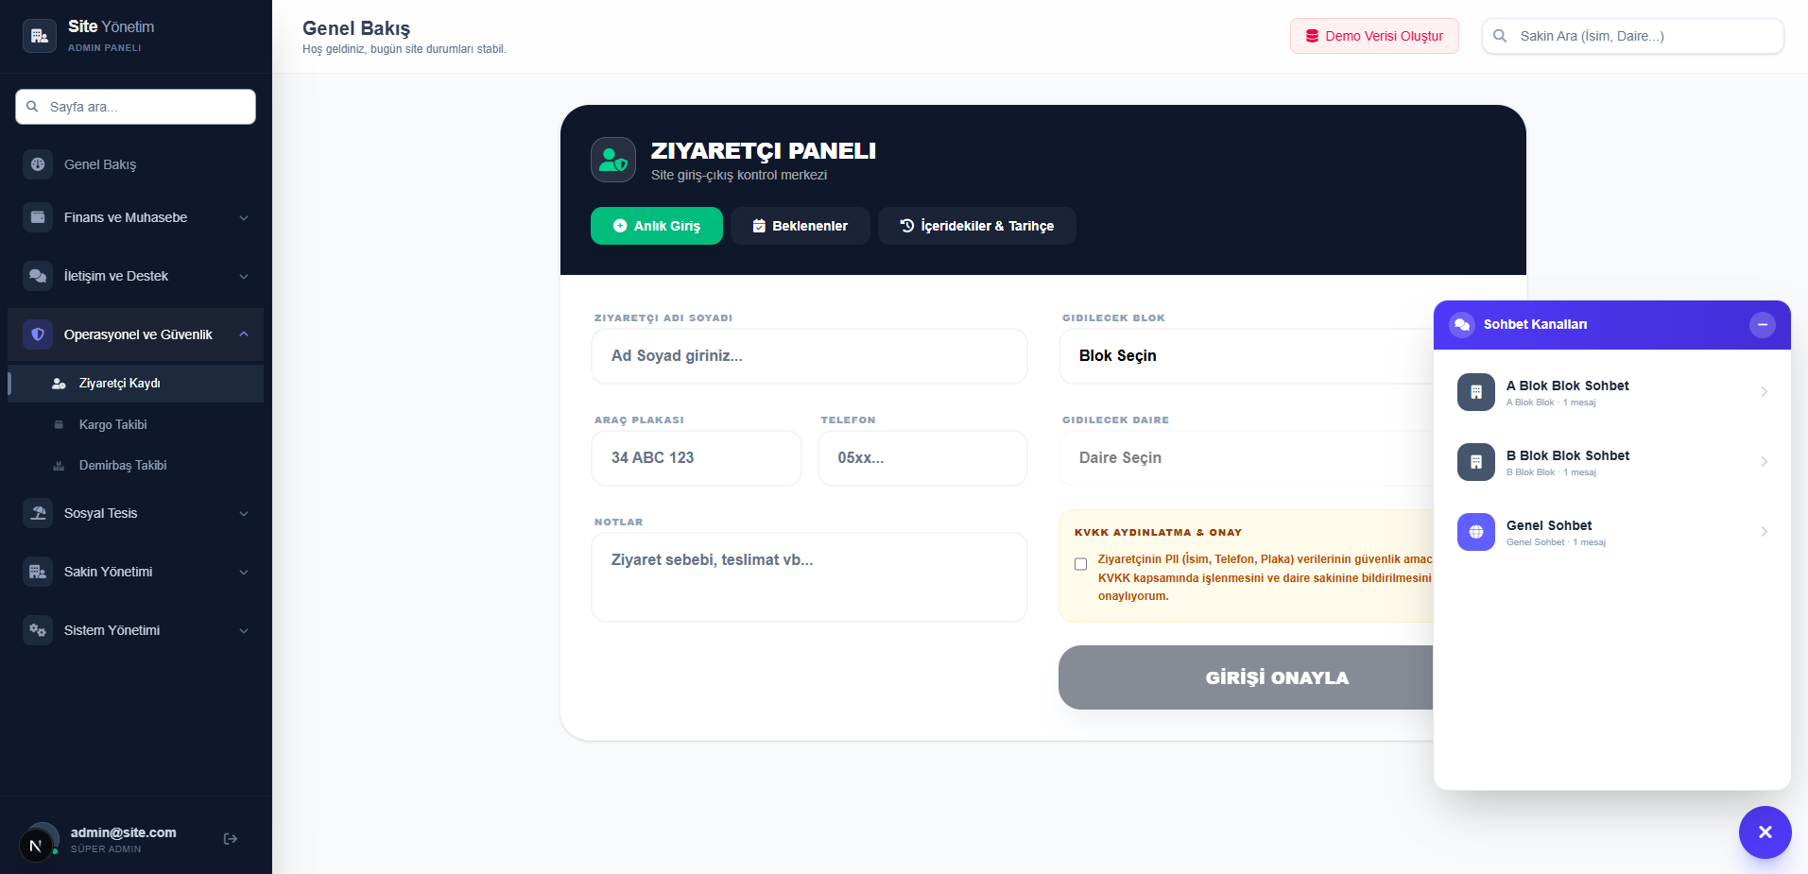Switch to the Beklenenler tab
The image size is (1808, 874).
(x=800, y=226)
